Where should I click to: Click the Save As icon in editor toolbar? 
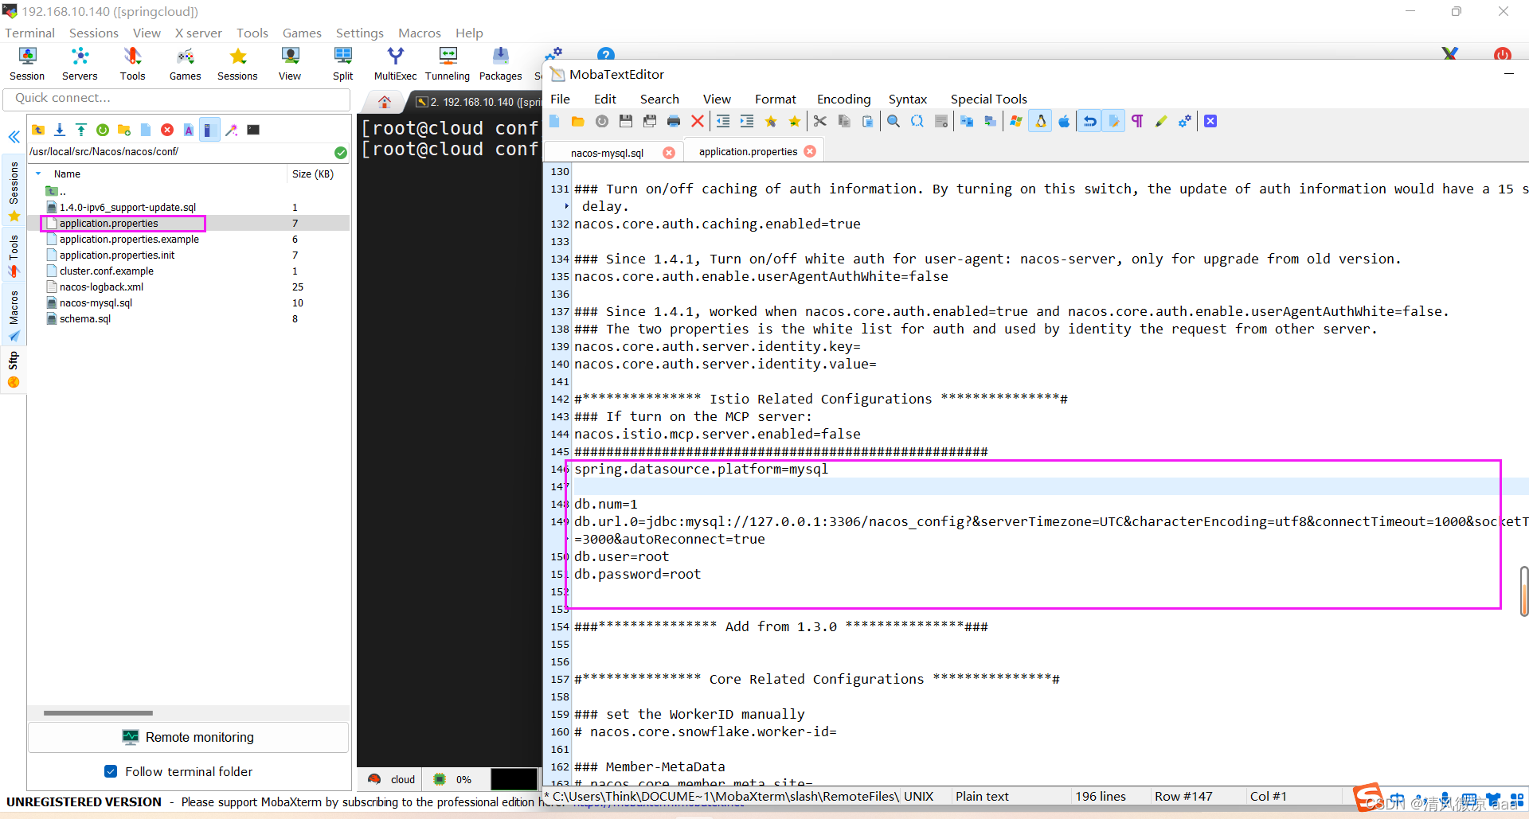650,122
